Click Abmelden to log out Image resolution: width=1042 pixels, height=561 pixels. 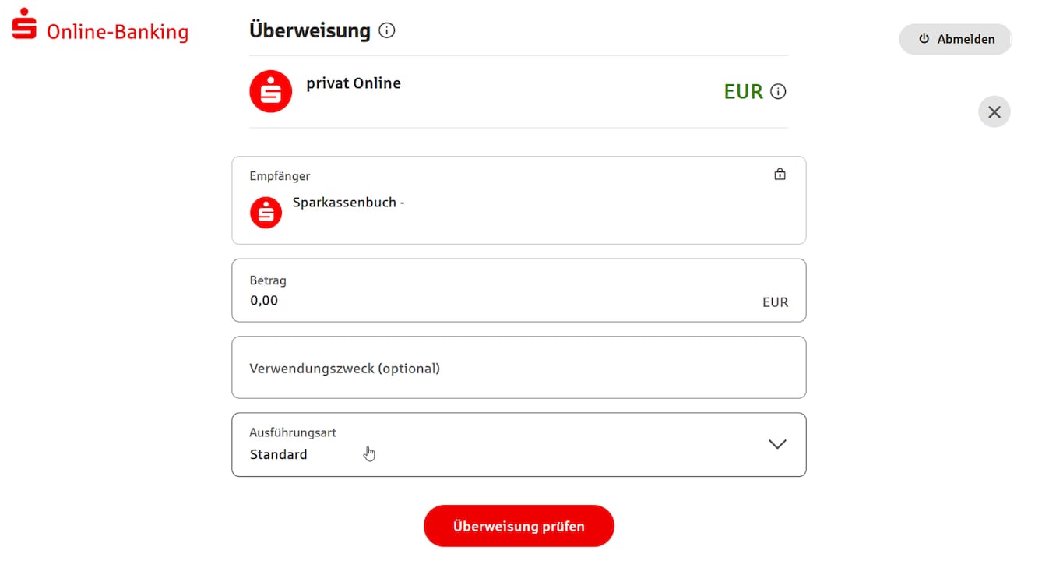tap(956, 39)
